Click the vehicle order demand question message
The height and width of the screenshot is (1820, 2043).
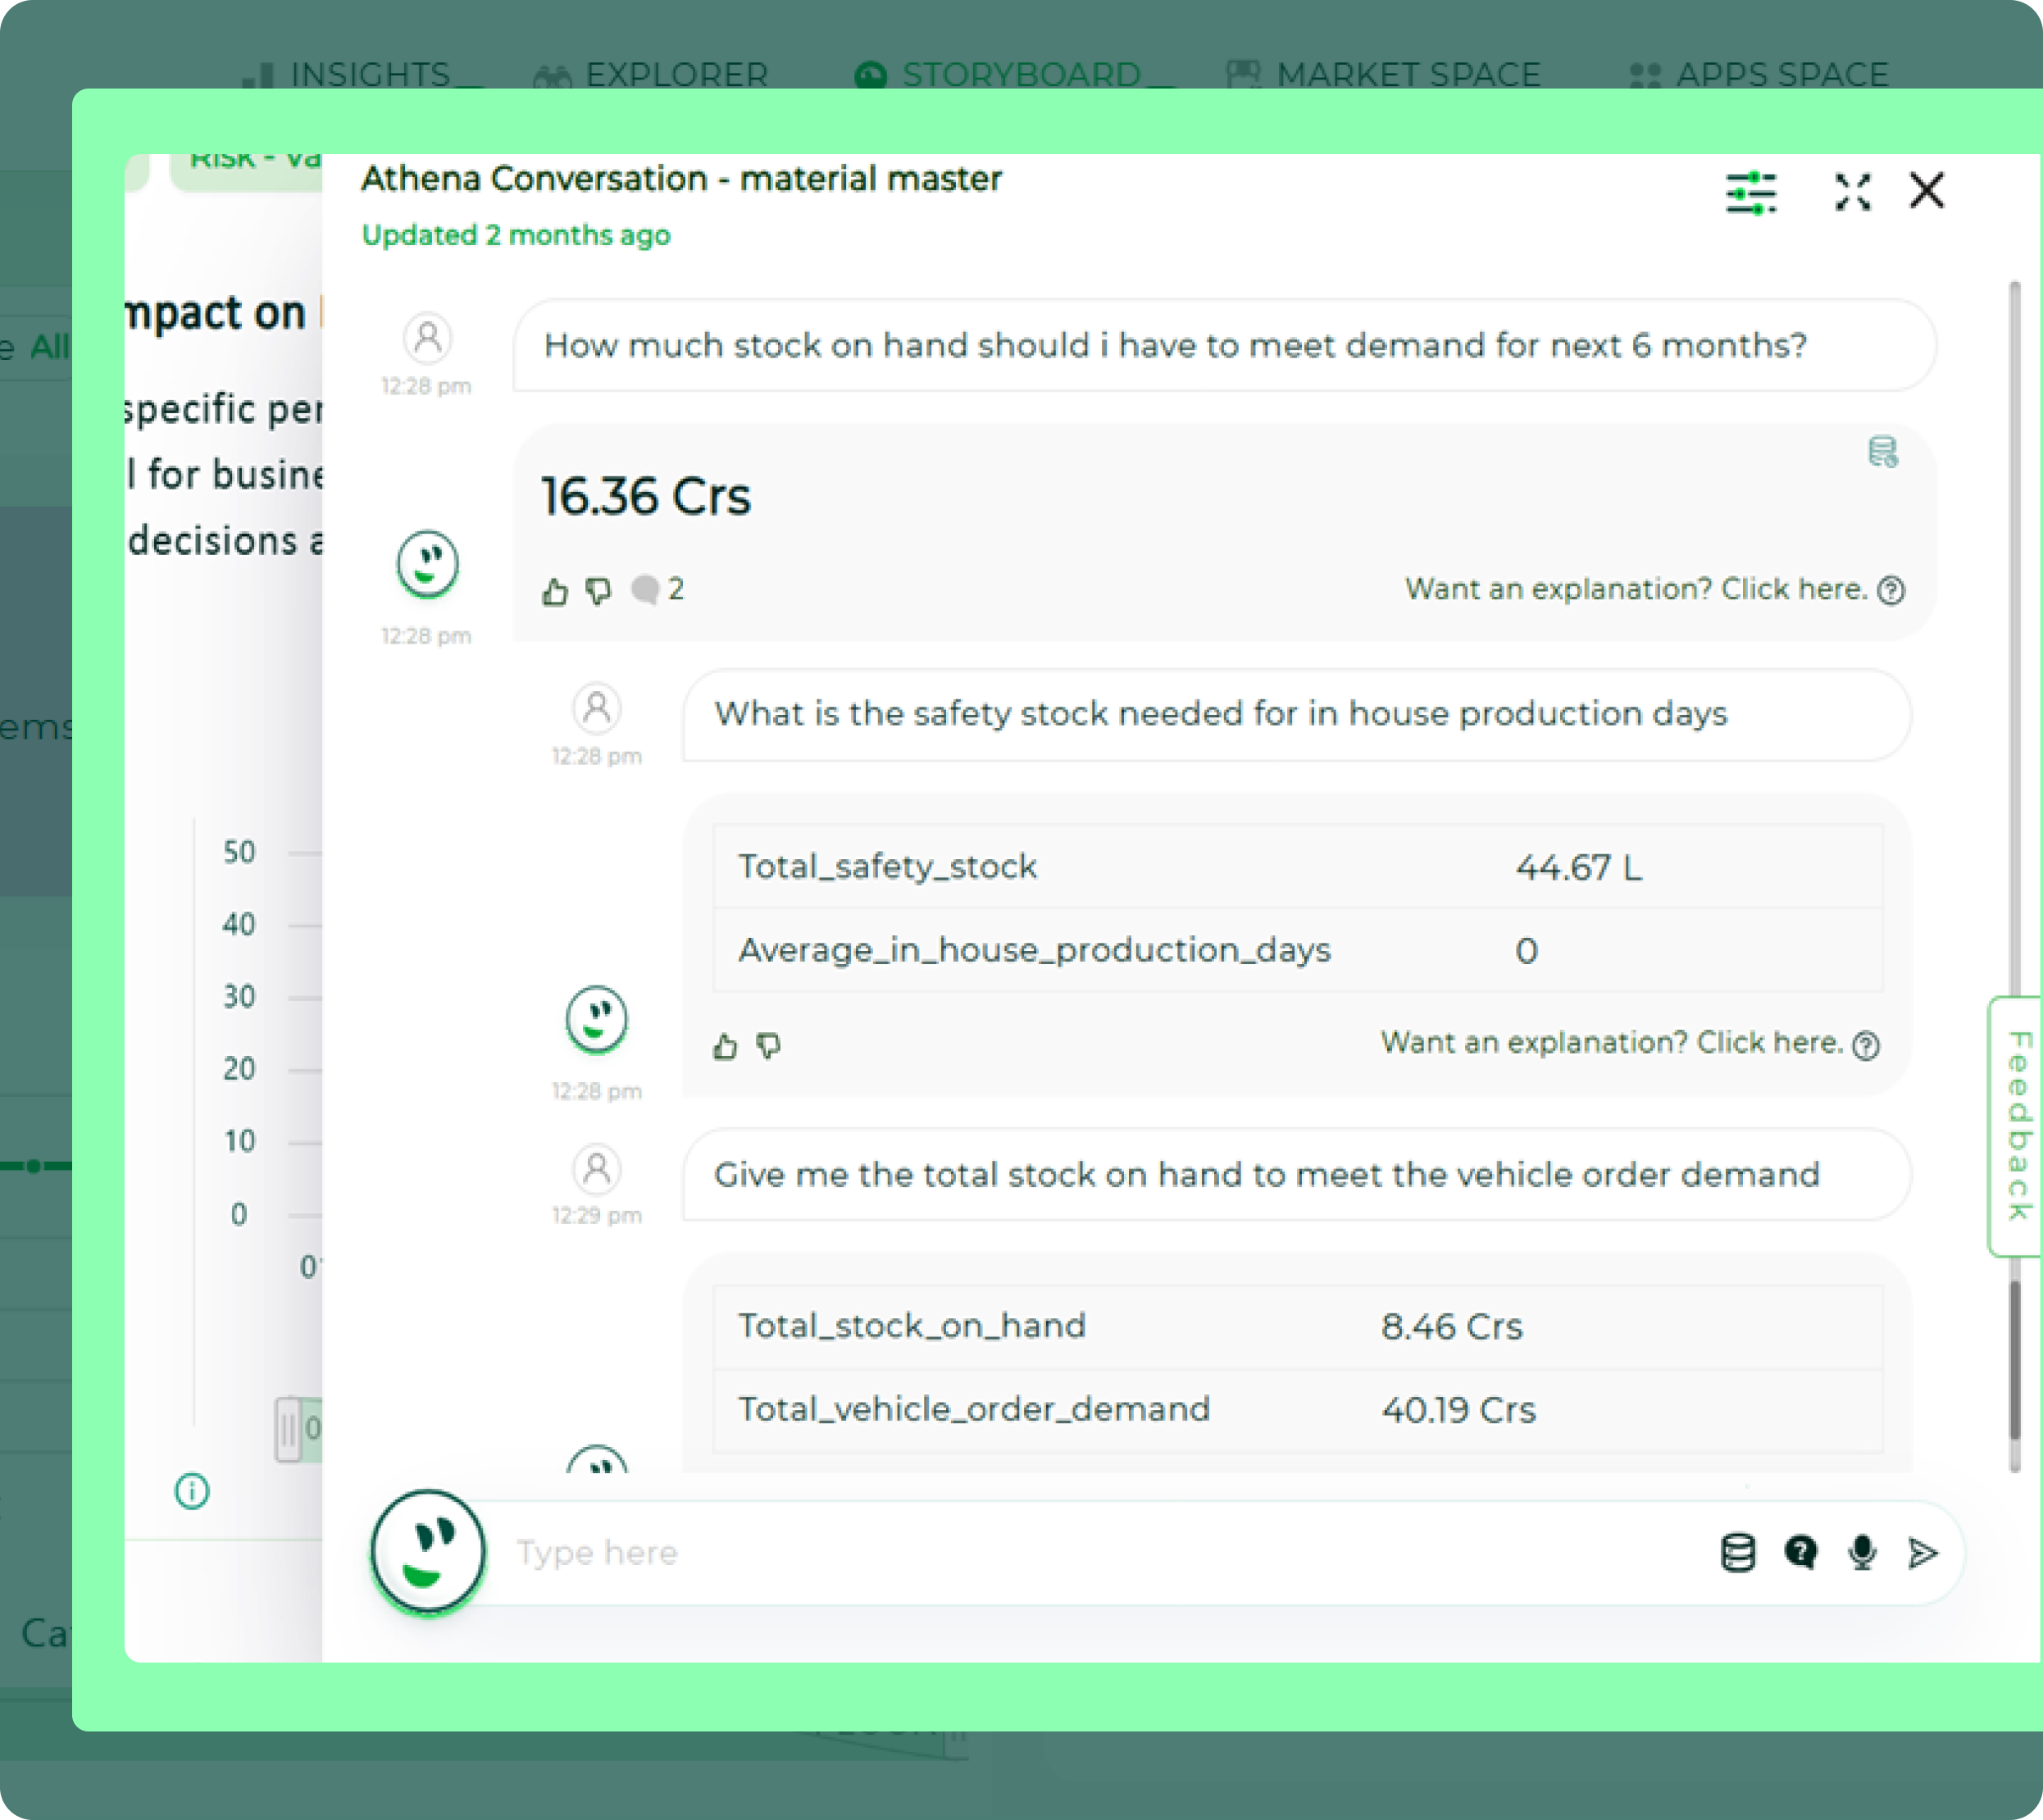click(x=1297, y=1175)
